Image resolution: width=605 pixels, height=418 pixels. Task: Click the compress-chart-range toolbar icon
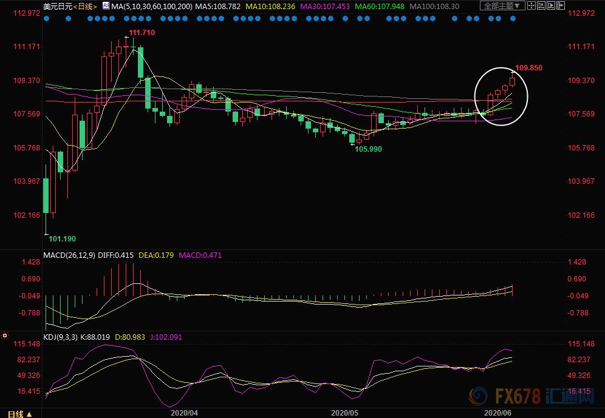(x=541, y=5)
